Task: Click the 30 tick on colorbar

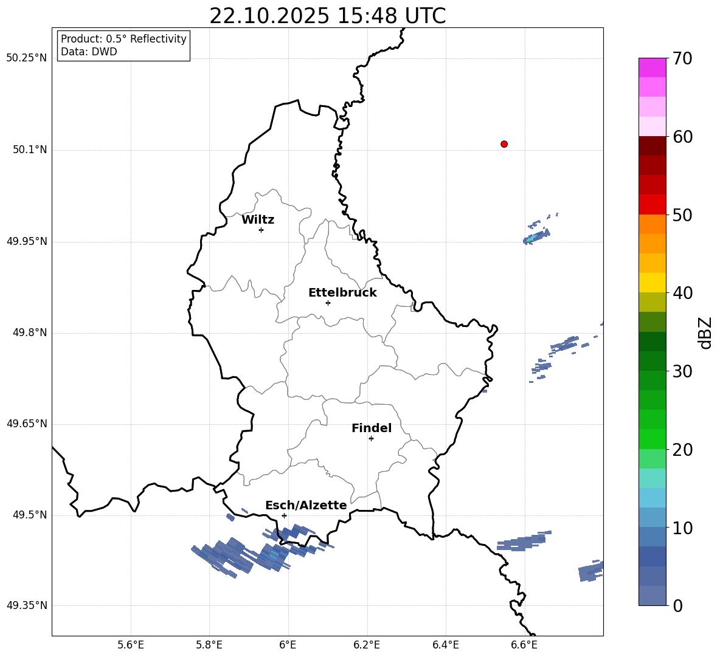Action: click(x=682, y=371)
